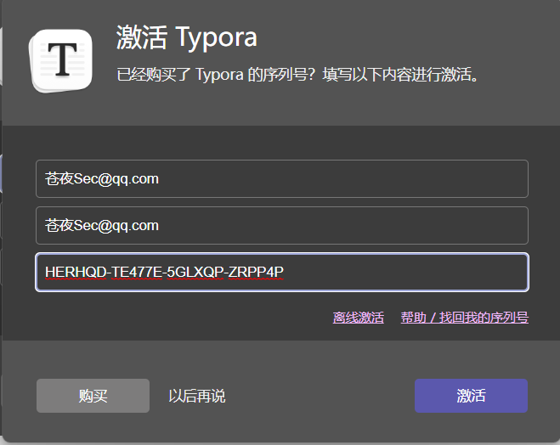Viewport: 560px width, 445px height.
Task: Click the purple 激活 activate button
Action: point(471,396)
